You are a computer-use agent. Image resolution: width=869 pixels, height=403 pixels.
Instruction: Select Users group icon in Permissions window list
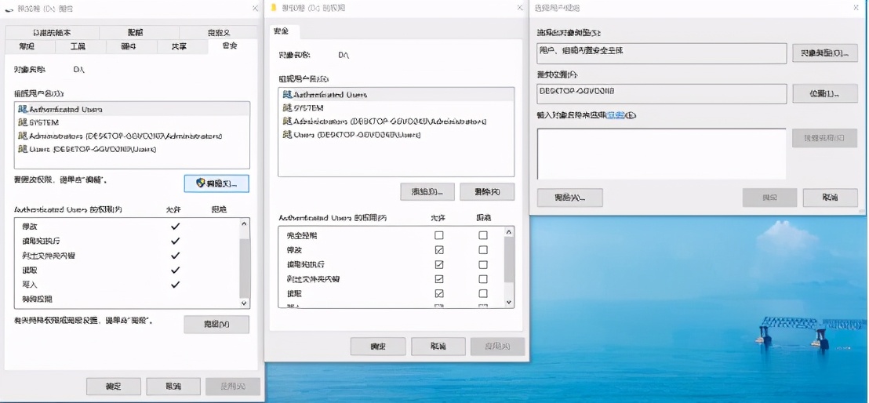287,135
